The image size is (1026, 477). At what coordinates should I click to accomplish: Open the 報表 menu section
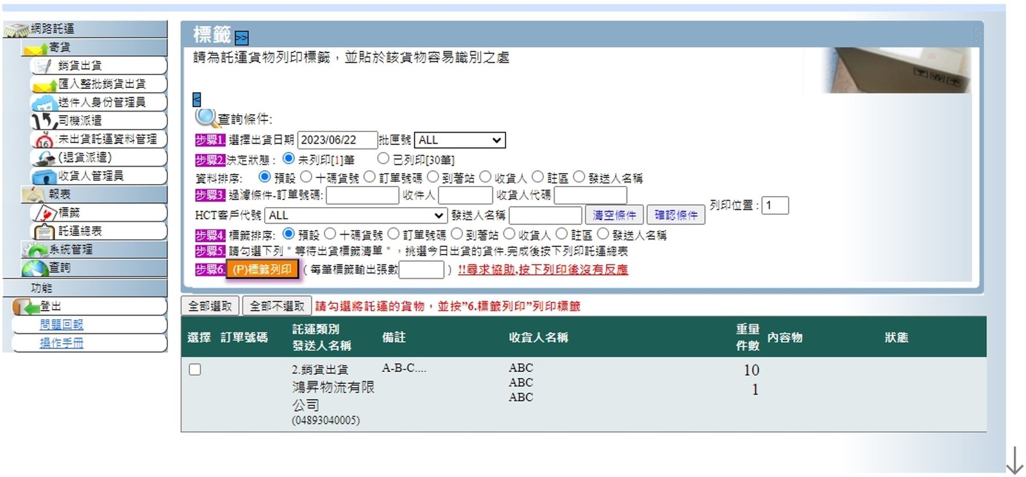point(59,194)
